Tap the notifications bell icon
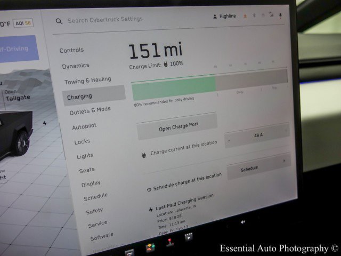The width and height of the screenshot is (341, 256). tap(280, 15)
